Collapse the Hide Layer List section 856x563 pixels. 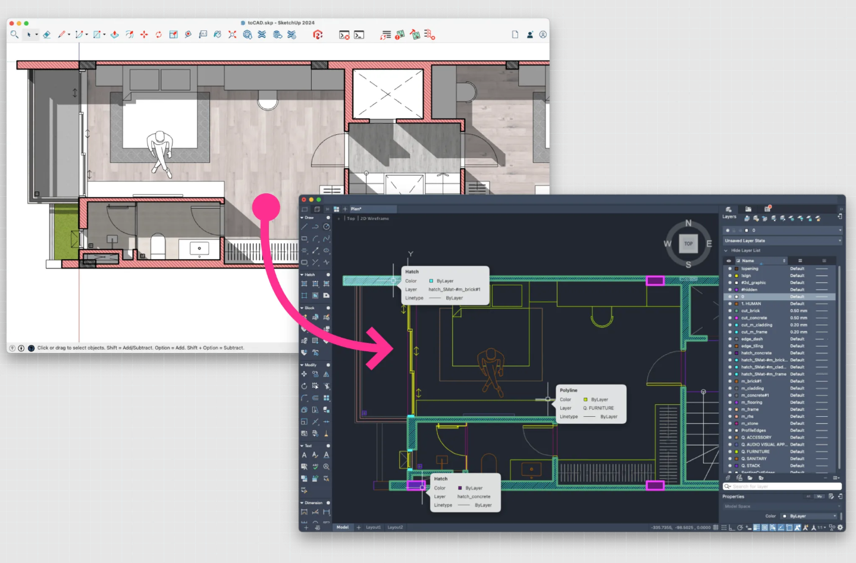726,251
